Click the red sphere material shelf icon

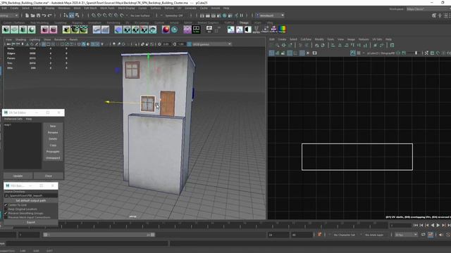click(x=166, y=30)
